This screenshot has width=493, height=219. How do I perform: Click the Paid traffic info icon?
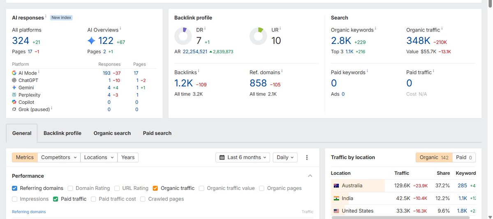pos(433,71)
